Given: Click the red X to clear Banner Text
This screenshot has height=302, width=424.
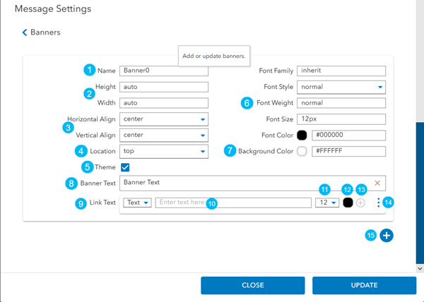Looking at the screenshot, I should pos(377,183).
